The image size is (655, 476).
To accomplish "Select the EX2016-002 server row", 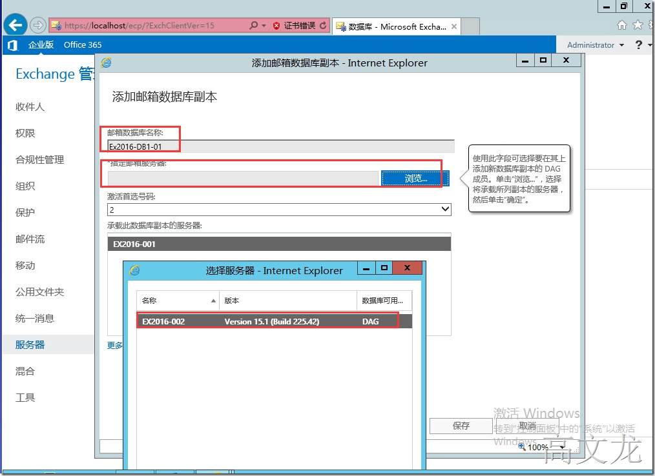I will 275,322.
